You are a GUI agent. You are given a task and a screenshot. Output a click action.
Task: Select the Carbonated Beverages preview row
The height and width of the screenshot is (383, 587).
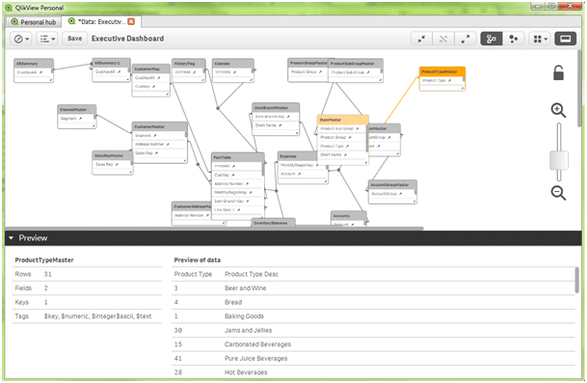[373, 344]
